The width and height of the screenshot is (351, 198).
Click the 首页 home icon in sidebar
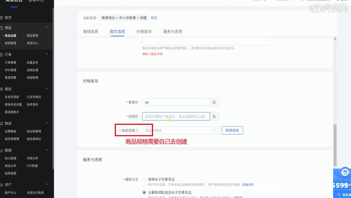(x=2, y=18)
